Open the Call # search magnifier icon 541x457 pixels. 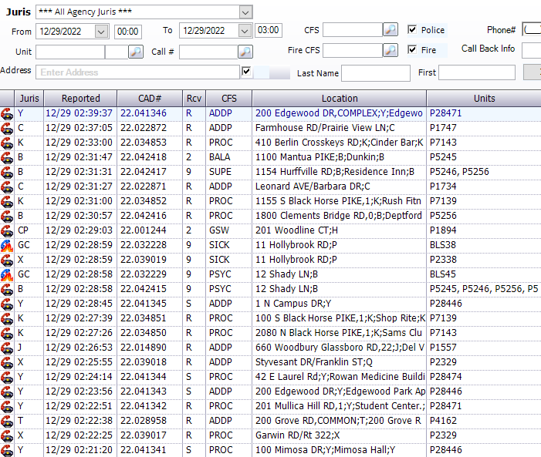pos(245,52)
